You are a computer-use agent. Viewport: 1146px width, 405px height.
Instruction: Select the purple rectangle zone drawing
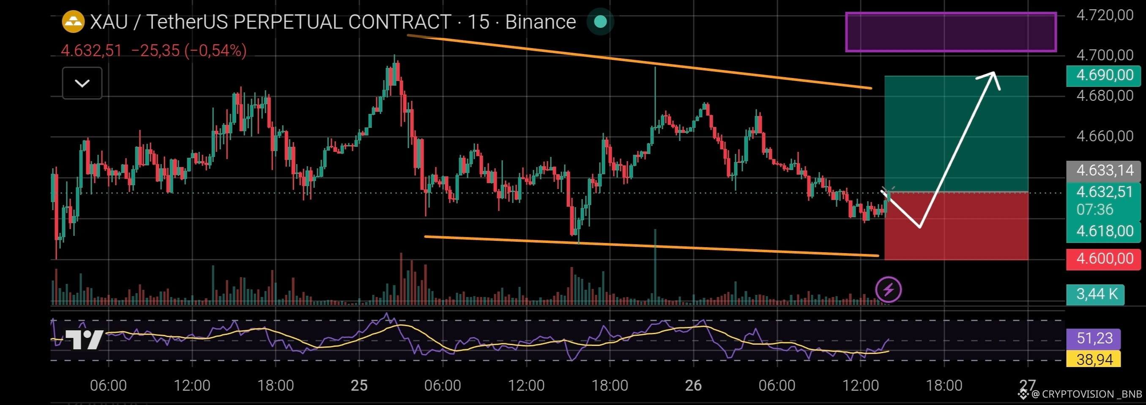(951, 32)
